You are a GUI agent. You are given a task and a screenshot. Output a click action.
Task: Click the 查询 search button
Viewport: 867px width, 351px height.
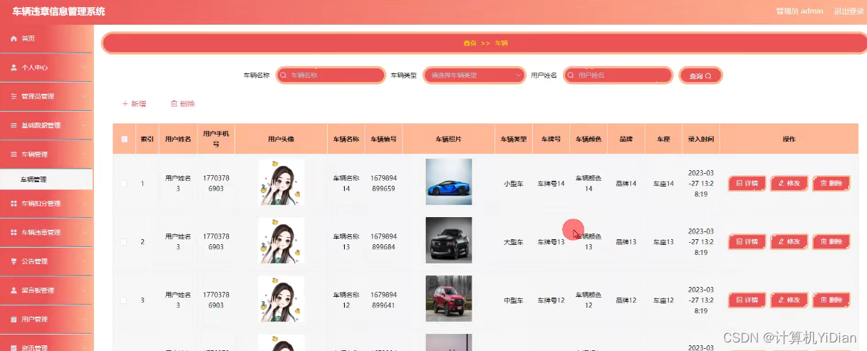click(701, 75)
